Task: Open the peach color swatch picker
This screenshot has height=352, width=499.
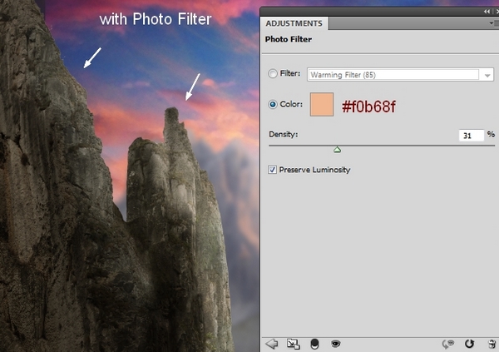Action: pyautogui.click(x=321, y=105)
